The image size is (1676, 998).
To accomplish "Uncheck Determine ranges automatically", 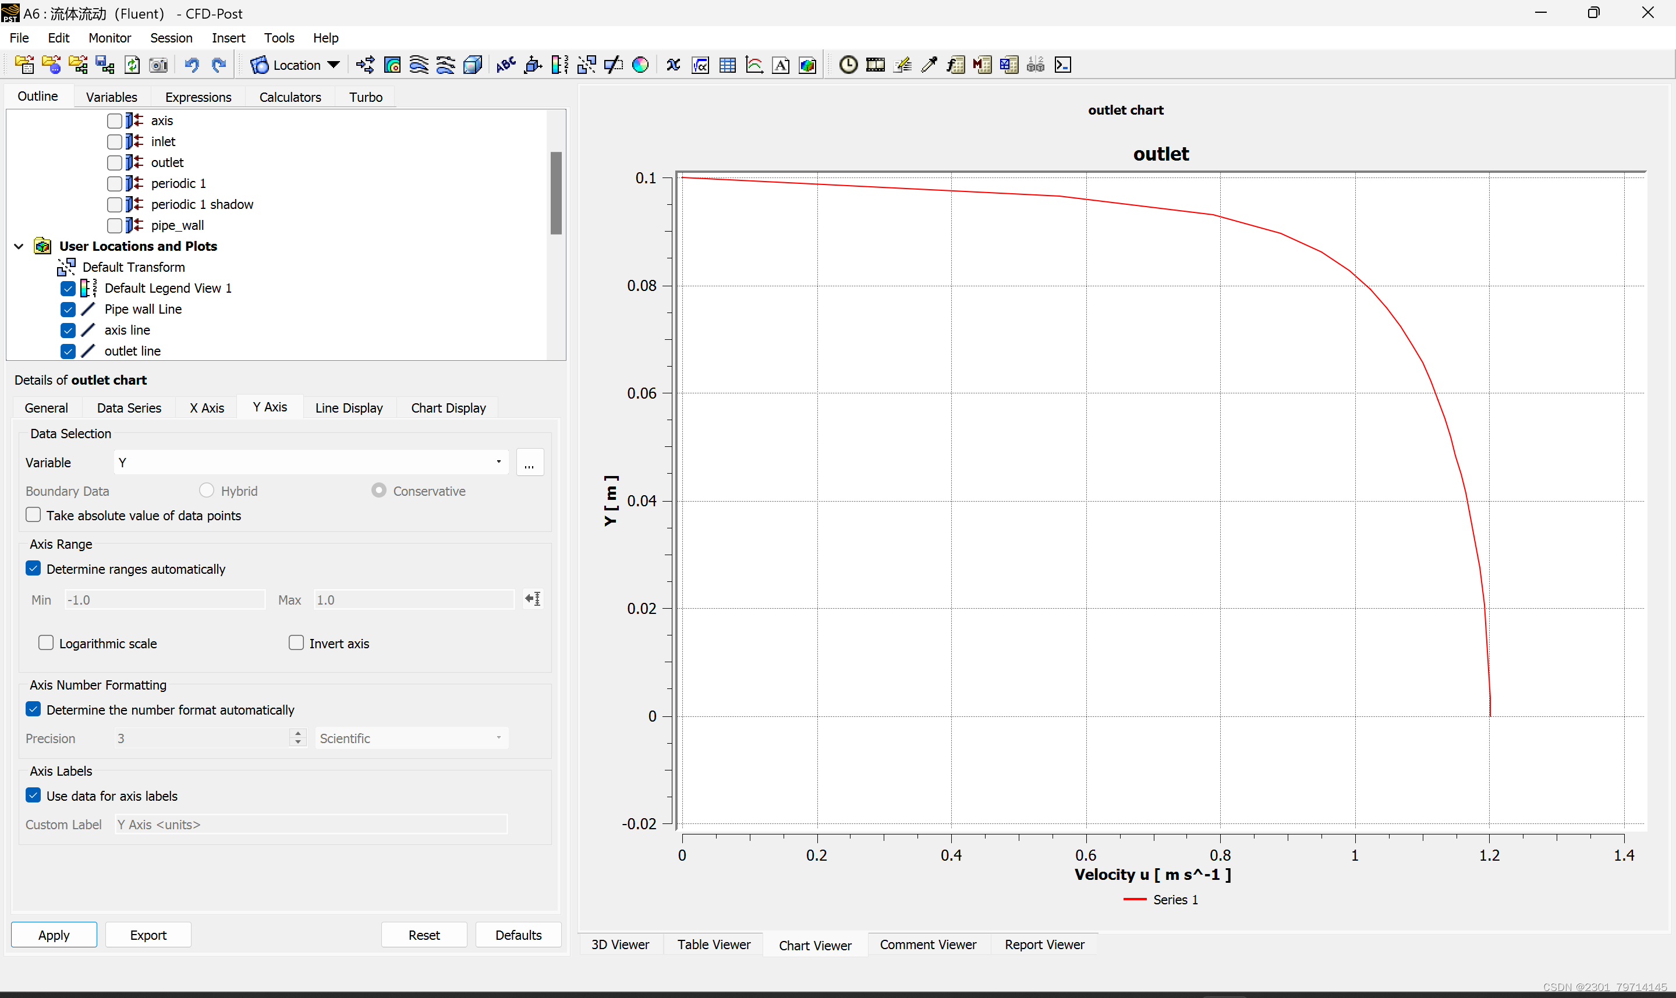I will 34,569.
